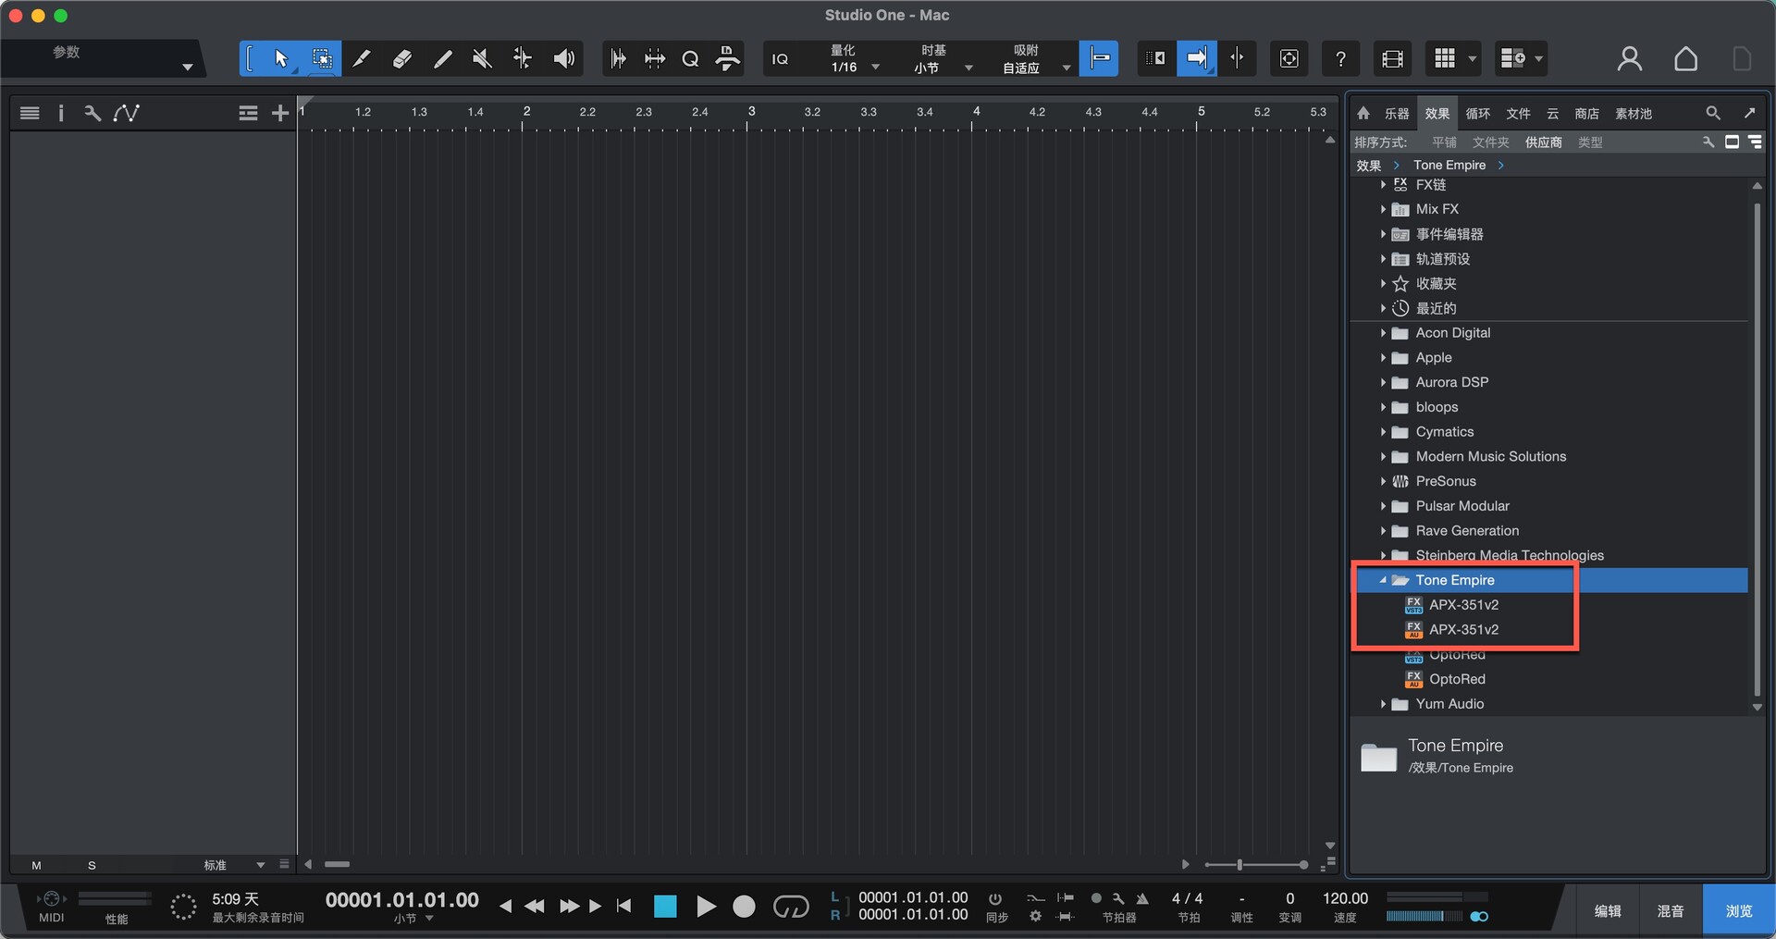Collapse the Tone Empire folder

click(x=1383, y=580)
